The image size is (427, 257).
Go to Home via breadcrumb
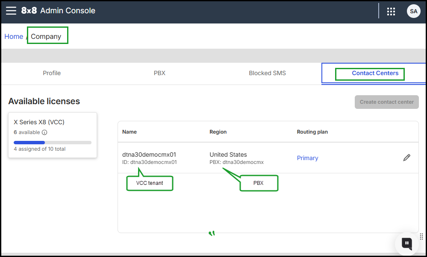(x=14, y=36)
